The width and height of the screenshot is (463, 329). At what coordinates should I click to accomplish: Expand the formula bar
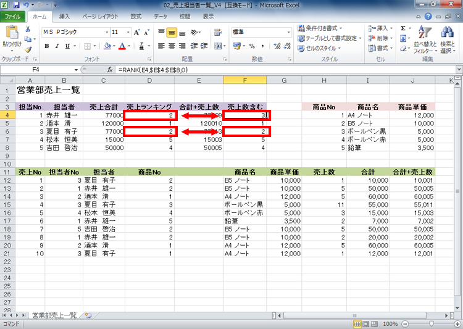point(459,70)
